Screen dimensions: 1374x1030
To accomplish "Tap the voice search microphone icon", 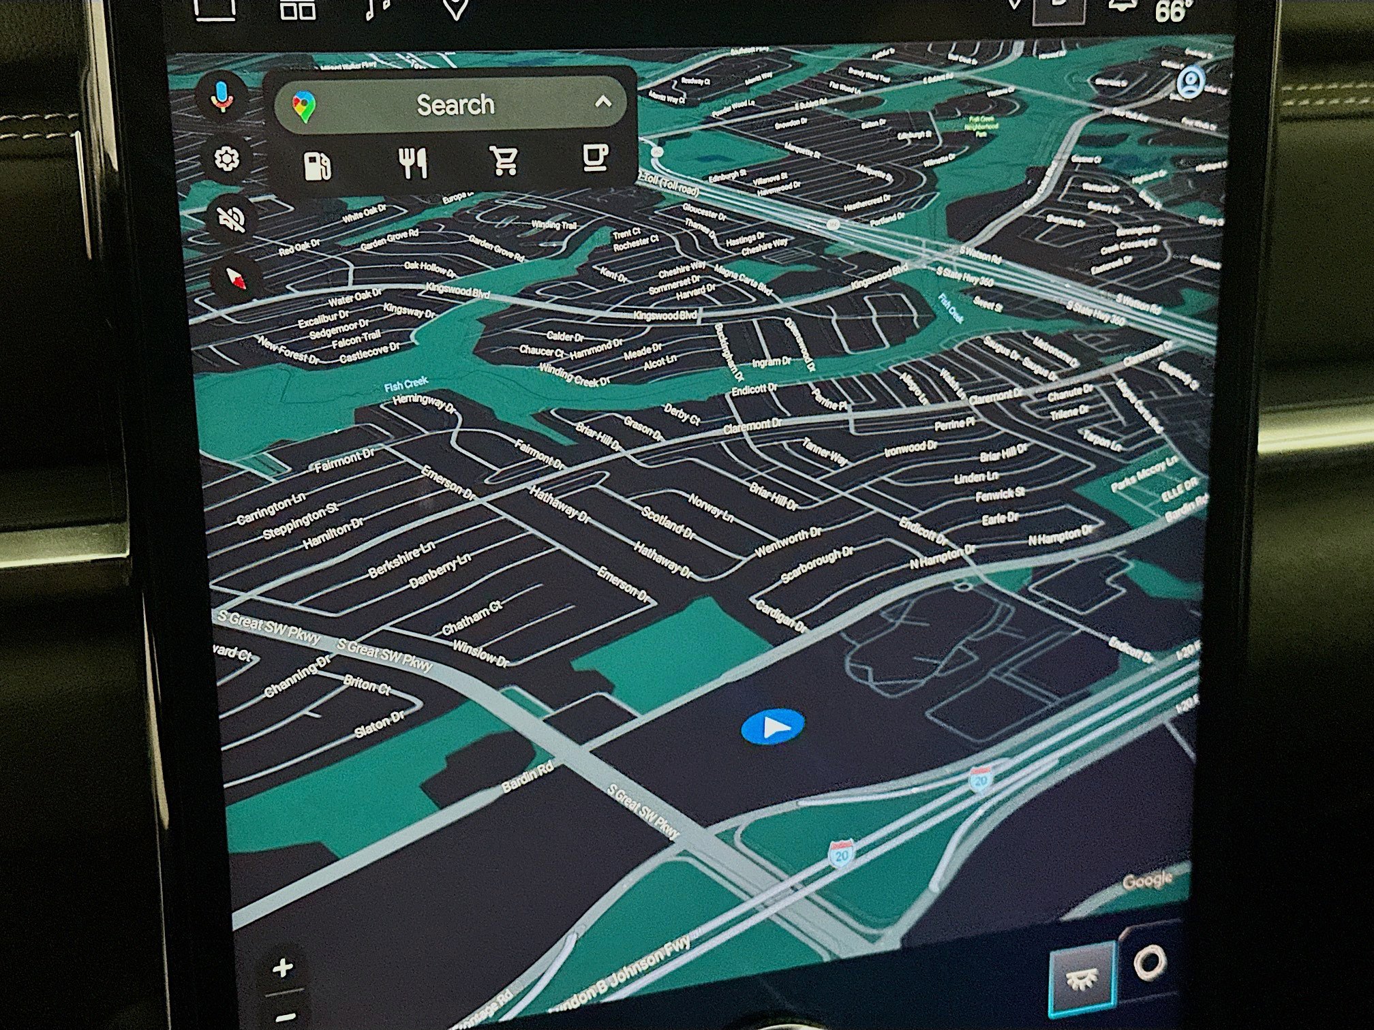I will (221, 97).
